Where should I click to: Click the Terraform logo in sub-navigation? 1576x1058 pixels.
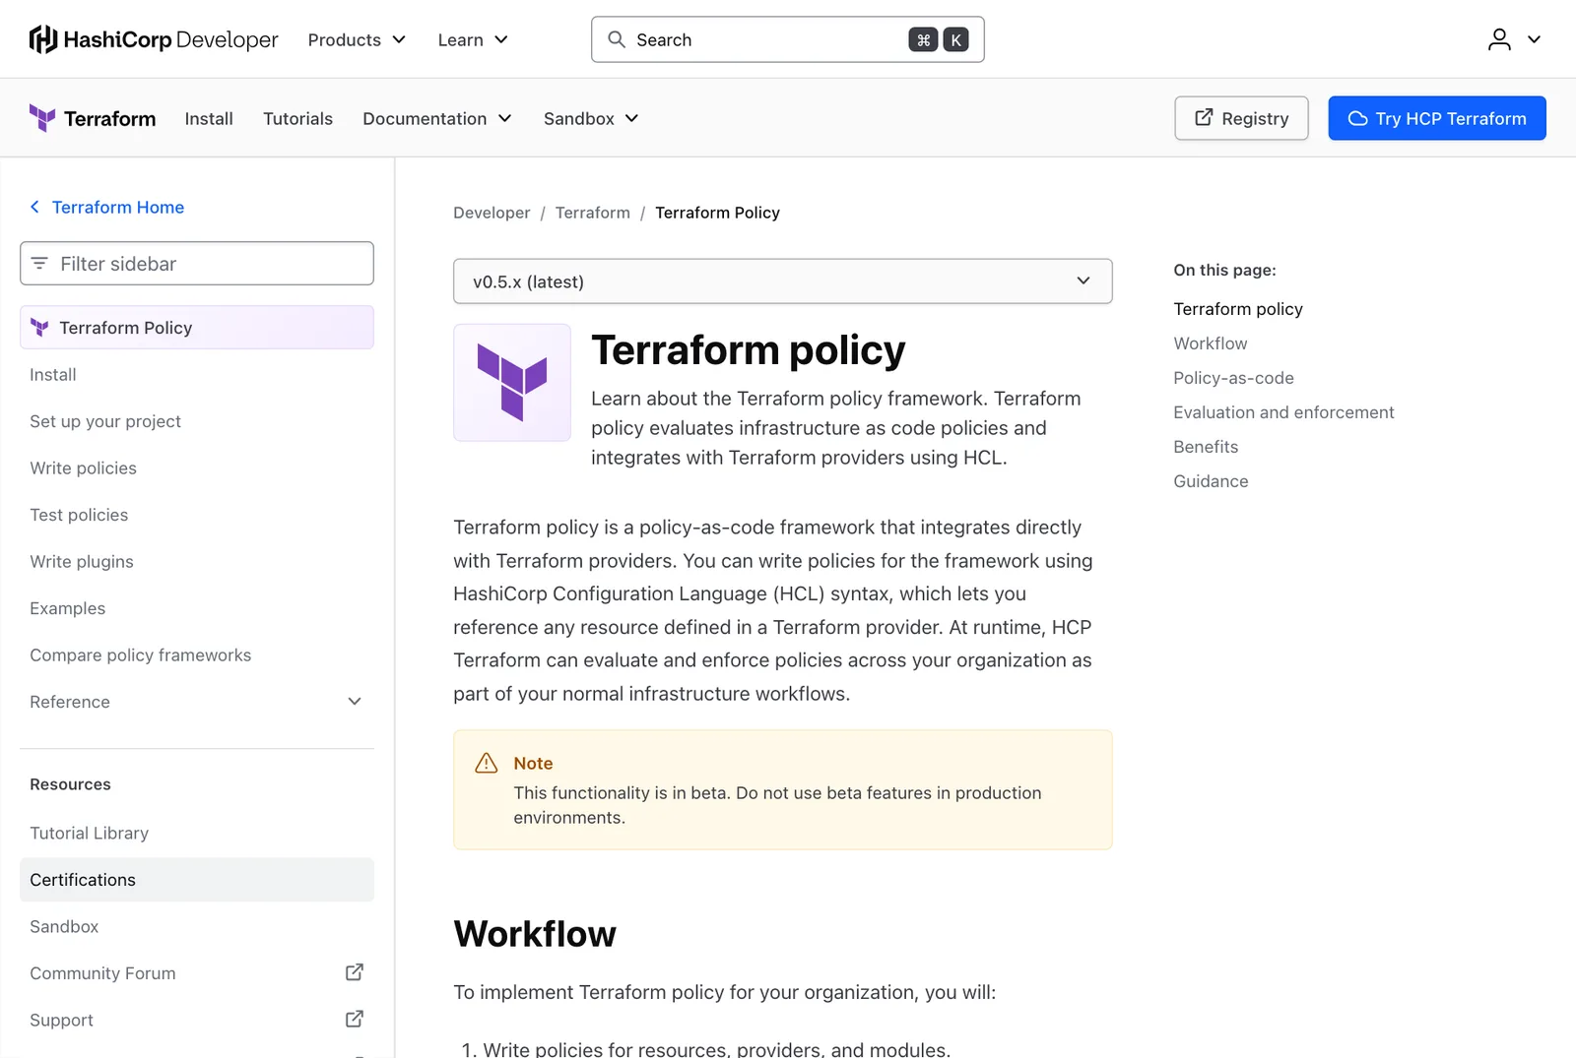[93, 118]
